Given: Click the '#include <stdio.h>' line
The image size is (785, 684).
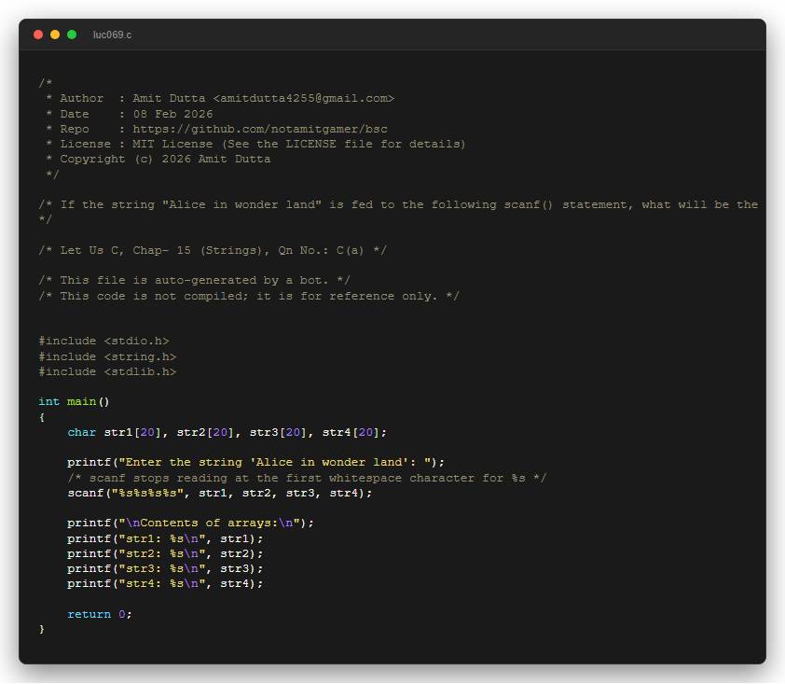Looking at the screenshot, I should point(104,341).
